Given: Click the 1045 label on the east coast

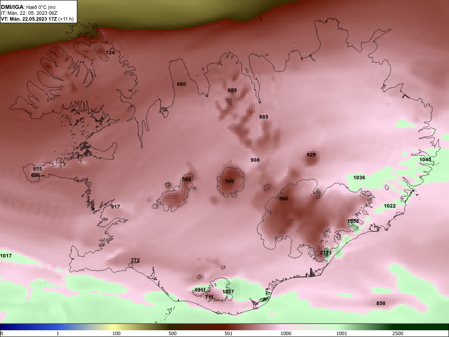Looking at the screenshot, I should tap(425, 160).
